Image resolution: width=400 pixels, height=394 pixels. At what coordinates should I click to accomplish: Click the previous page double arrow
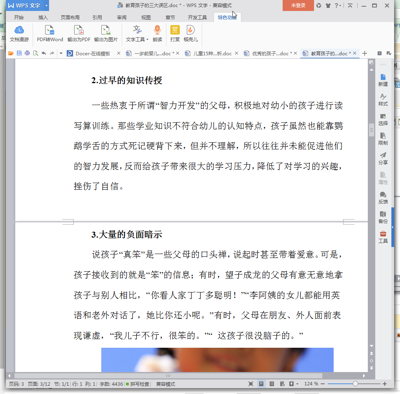coord(371,353)
